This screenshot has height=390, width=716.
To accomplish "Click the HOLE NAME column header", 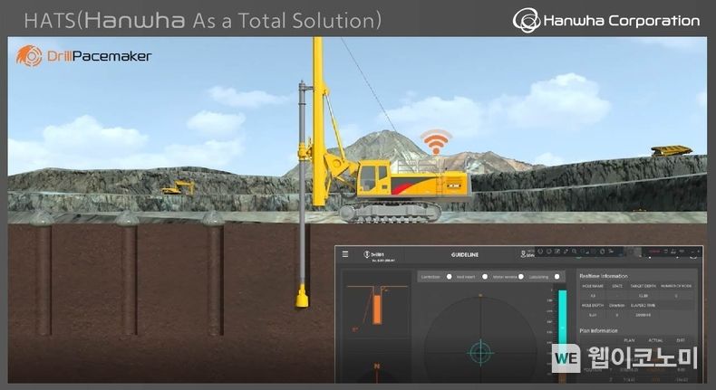I will [593, 286].
